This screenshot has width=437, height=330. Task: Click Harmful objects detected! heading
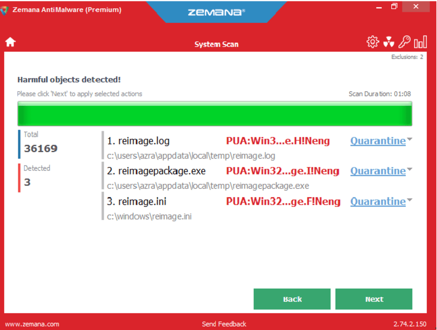click(x=69, y=80)
